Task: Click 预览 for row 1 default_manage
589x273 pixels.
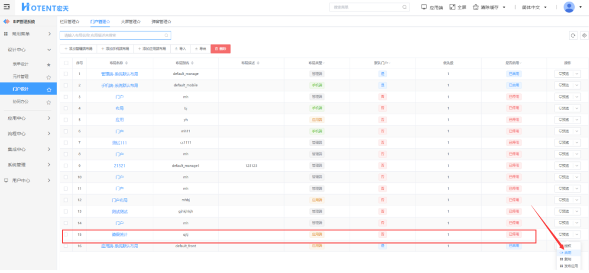Action: 564,74
